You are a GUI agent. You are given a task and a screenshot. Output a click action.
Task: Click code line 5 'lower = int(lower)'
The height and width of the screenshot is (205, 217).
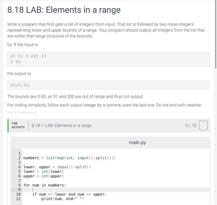[43, 172]
